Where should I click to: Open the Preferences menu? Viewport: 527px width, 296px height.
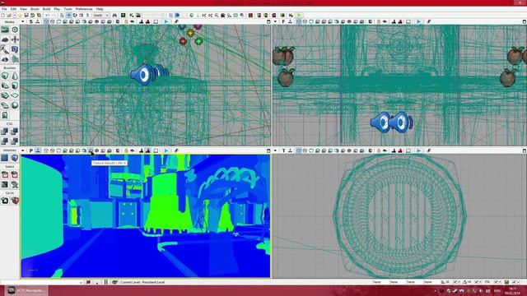click(84, 9)
